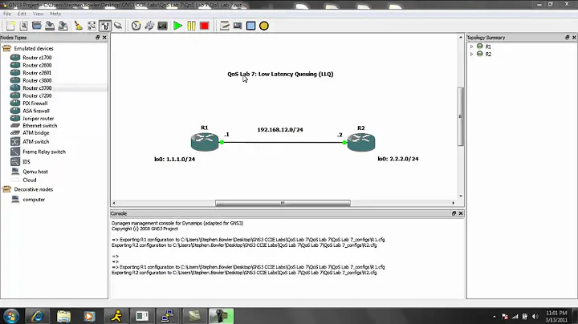Select Router c1700 node type
This screenshot has width=578, height=324.
tap(37, 58)
